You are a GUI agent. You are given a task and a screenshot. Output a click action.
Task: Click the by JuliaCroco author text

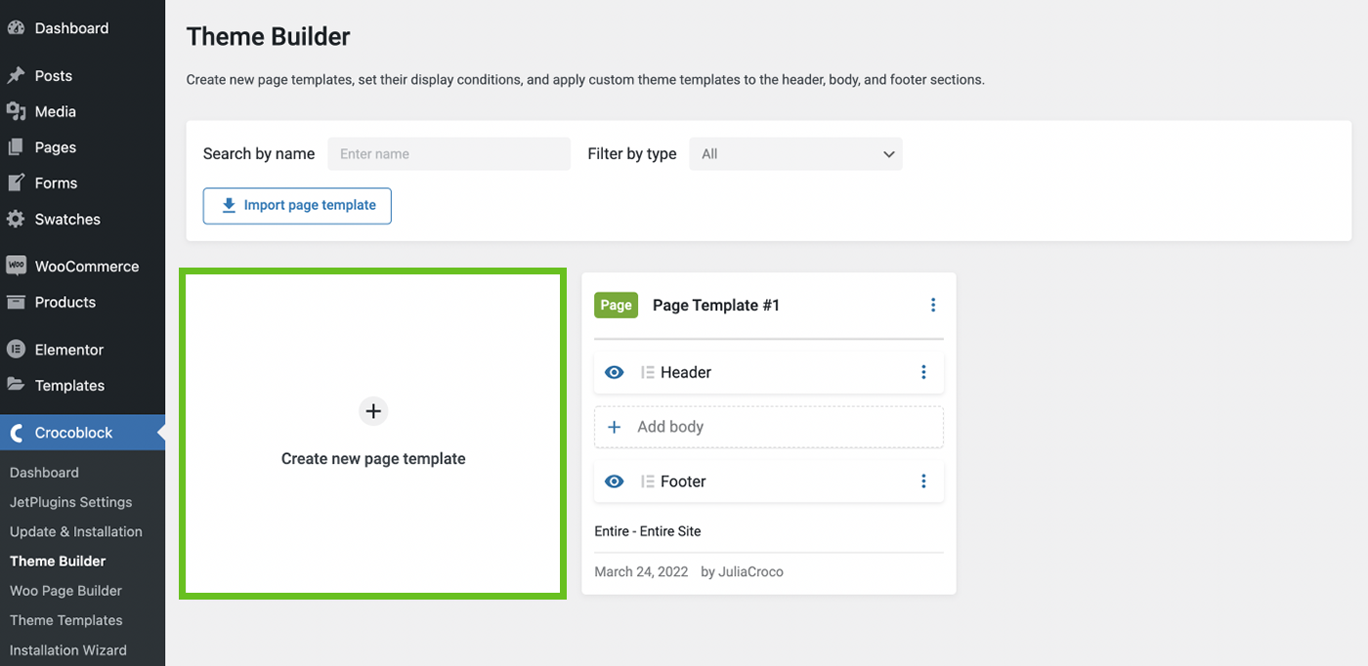click(x=743, y=571)
